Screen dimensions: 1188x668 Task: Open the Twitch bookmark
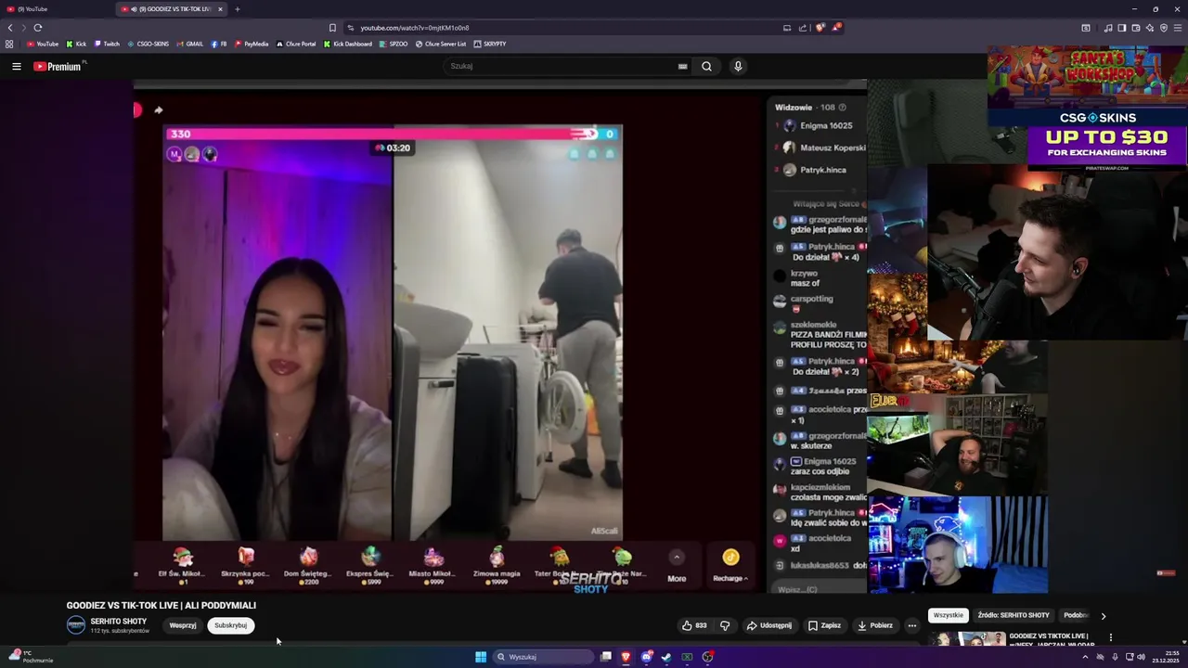click(x=107, y=44)
